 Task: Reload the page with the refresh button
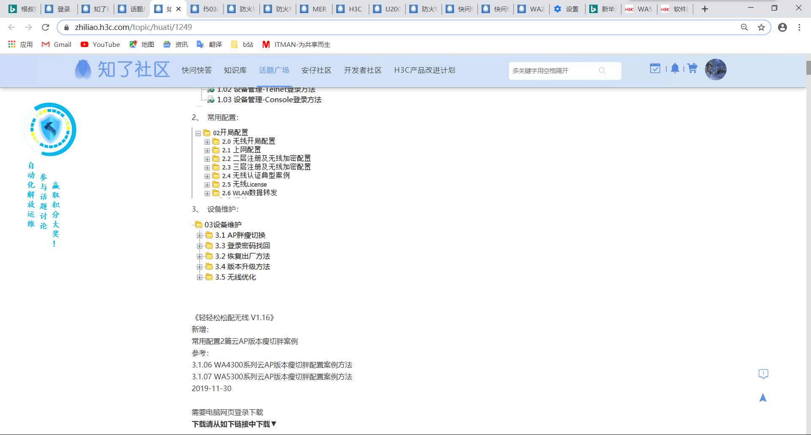pyautogui.click(x=46, y=27)
